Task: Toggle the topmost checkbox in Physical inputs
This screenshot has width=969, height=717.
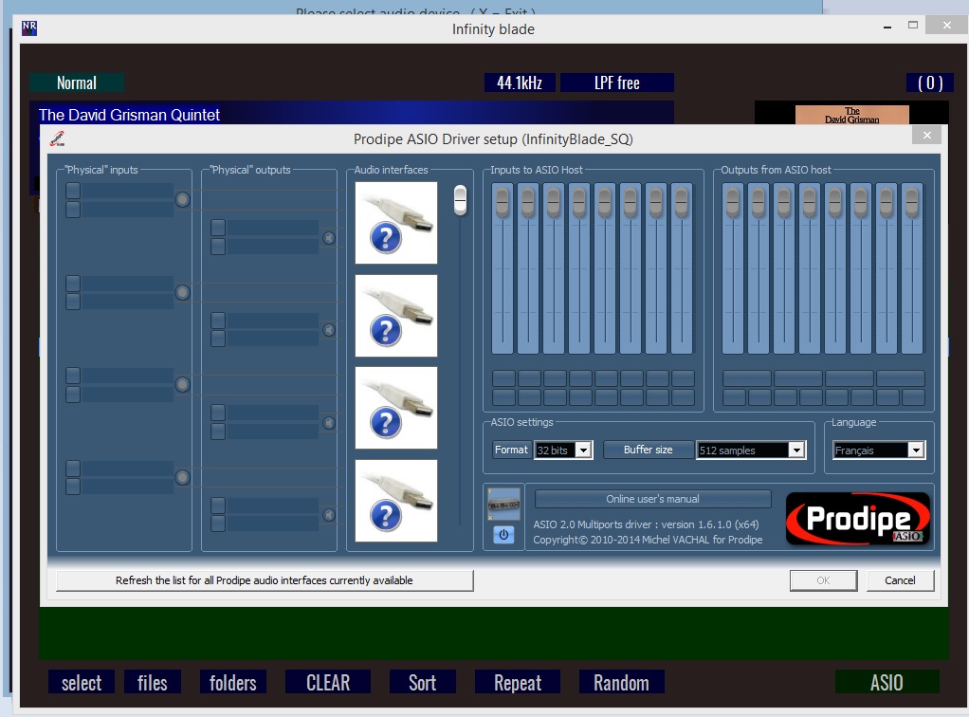Action: point(73,191)
